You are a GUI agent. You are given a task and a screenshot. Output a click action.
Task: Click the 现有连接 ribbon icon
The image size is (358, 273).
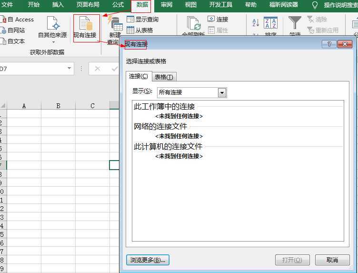pyautogui.click(x=86, y=23)
